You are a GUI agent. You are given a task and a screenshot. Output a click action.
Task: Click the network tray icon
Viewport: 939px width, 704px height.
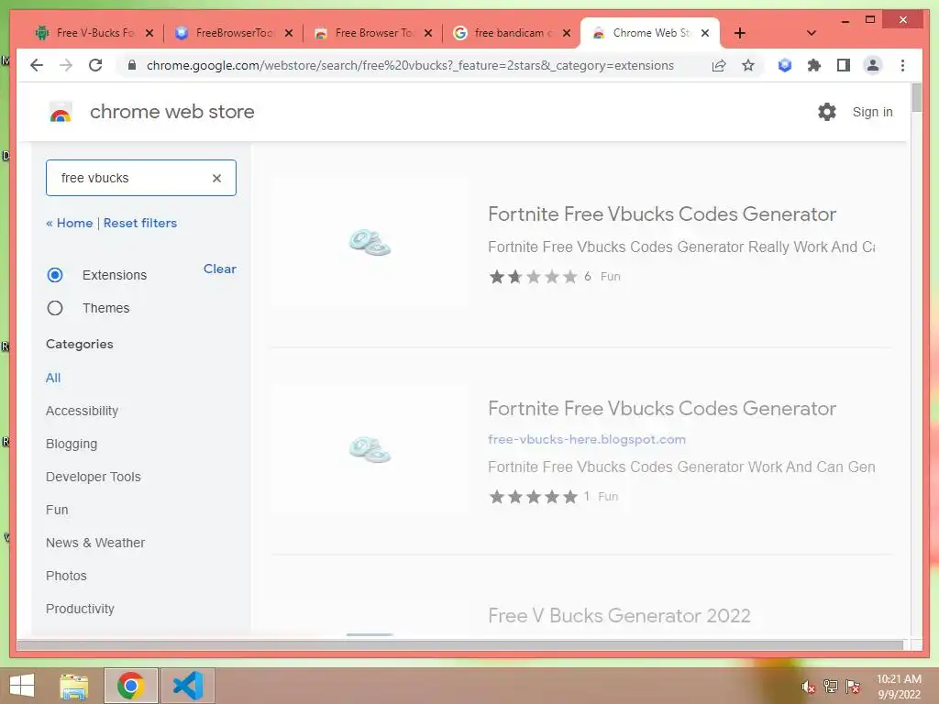pyautogui.click(x=831, y=687)
